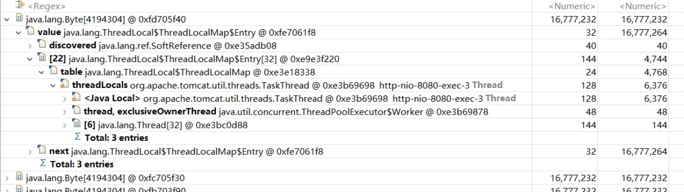This screenshot has height=192, width=684.
Task: Expand the next ThreadLocalMap$Entry node
Action: pyautogui.click(x=30, y=151)
